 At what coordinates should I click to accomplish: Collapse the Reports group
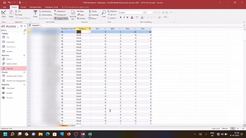click(24, 85)
